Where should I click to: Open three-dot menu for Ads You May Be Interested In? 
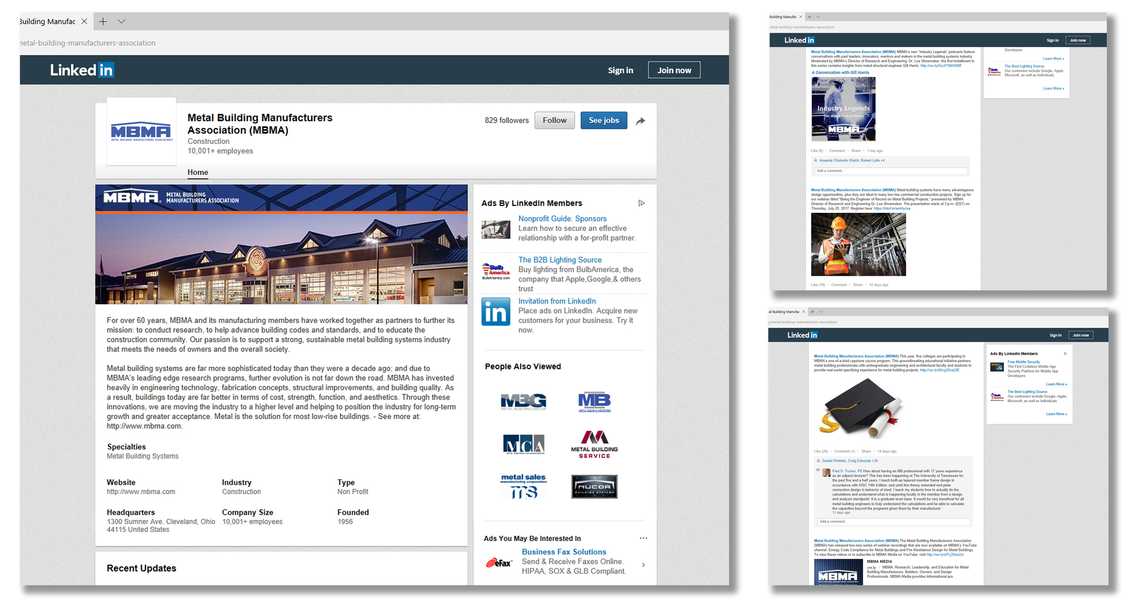[x=643, y=538]
